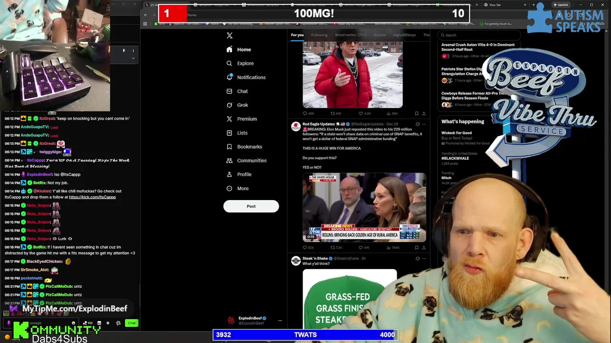
Task: Share the red jacket video post
Action: [423, 113]
